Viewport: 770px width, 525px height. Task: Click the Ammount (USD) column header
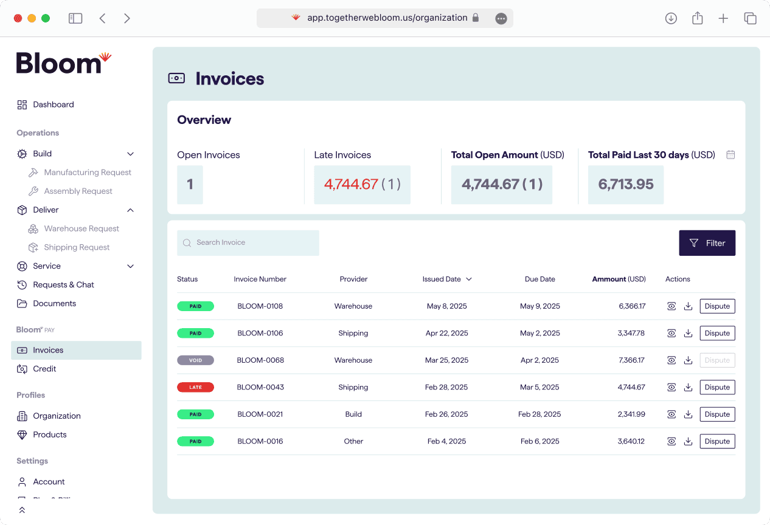619,280
